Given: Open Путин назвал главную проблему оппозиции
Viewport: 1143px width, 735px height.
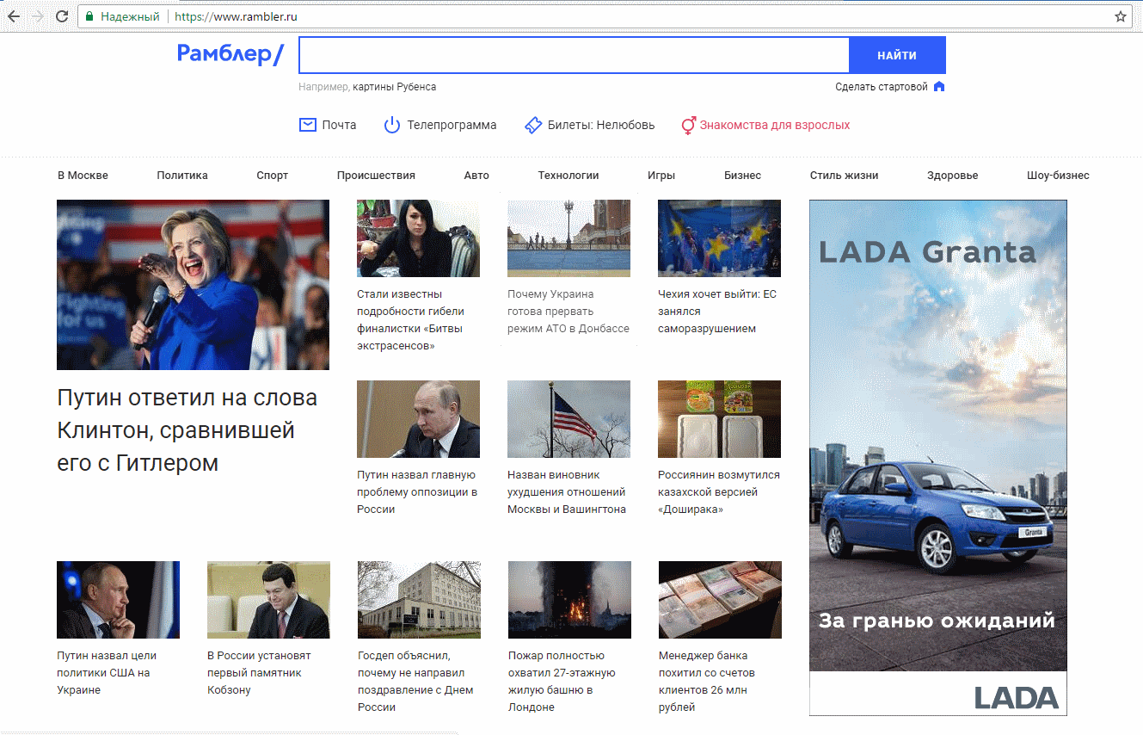Looking at the screenshot, I should (x=417, y=492).
